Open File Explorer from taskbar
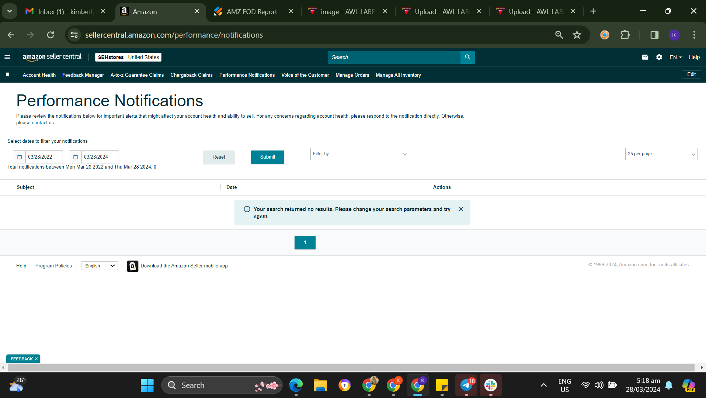The width and height of the screenshot is (706, 398). (x=320, y=385)
